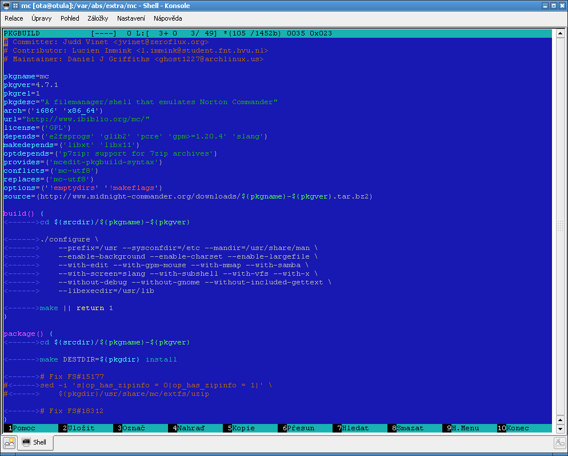This screenshot has height=456, width=568.
Task: Click the replaces=('mc-utf8') line
Action: pos(49,179)
